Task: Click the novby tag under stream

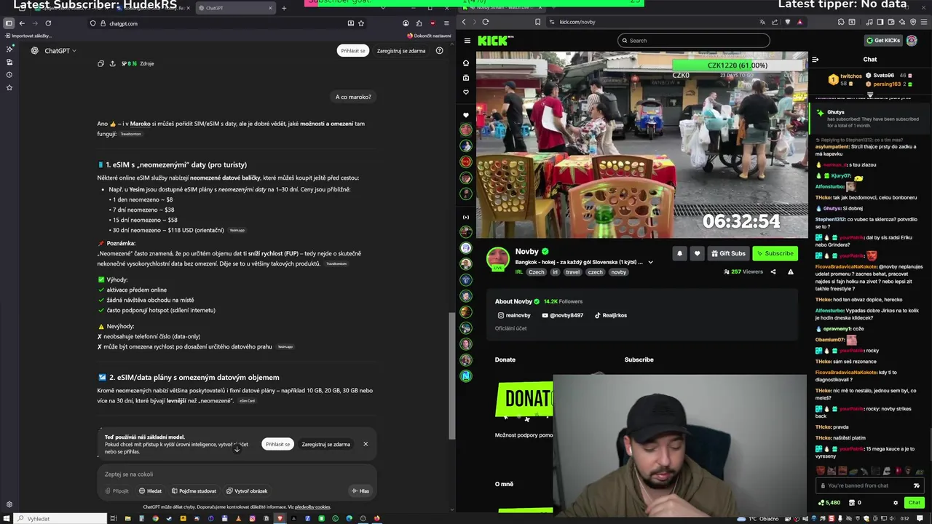Action: (x=618, y=272)
